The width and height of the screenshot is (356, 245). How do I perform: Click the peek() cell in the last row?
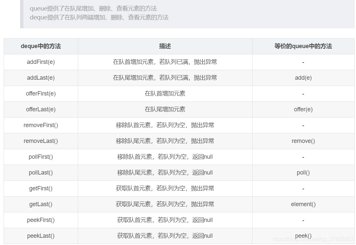pyautogui.click(x=303, y=236)
